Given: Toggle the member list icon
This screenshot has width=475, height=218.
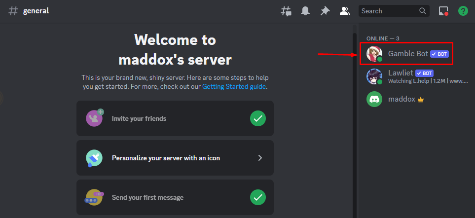Looking at the screenshot, I should (345, 11).
